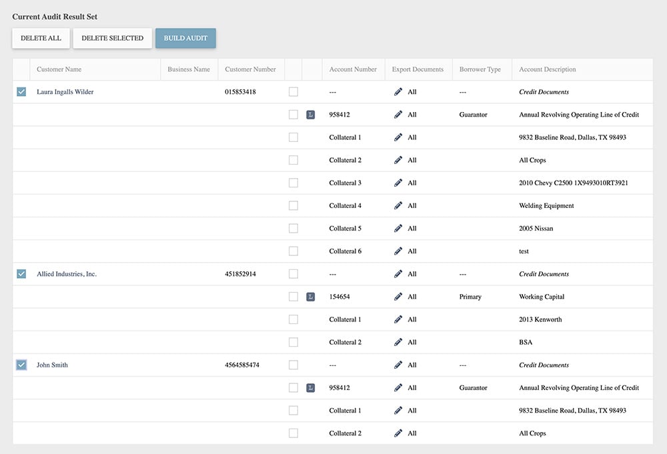Click the Borrower Type column header
Viewport: 667px width, 454px height.
(480, 69)
